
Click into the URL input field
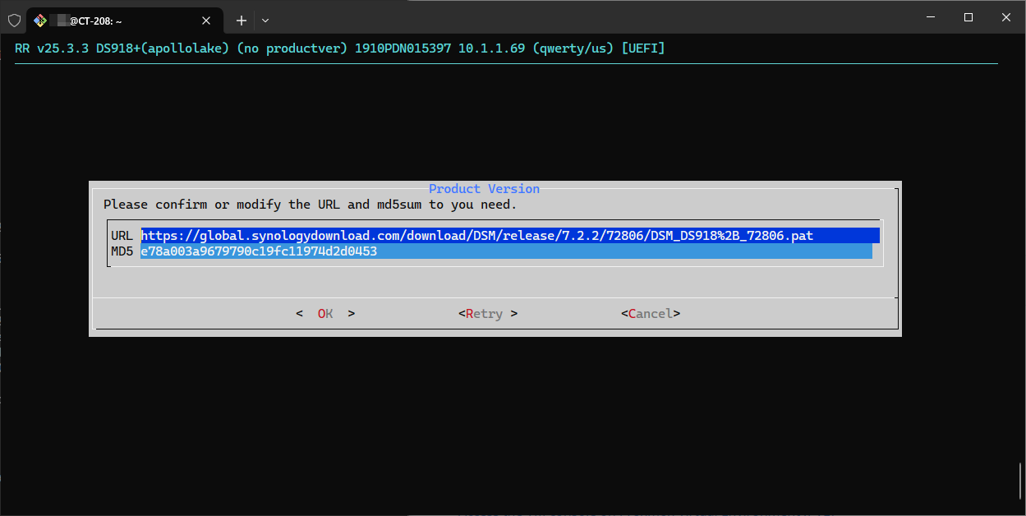click(509, 236)
